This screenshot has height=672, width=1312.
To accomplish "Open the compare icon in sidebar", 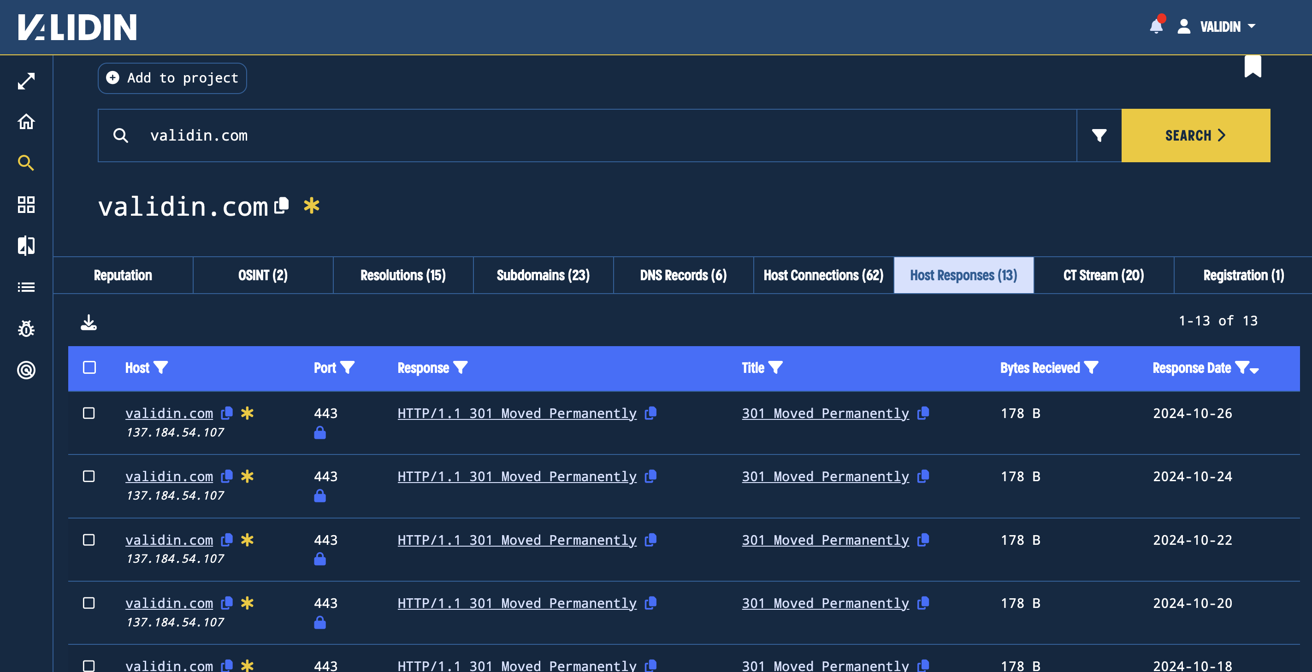I will click(26, 246).
